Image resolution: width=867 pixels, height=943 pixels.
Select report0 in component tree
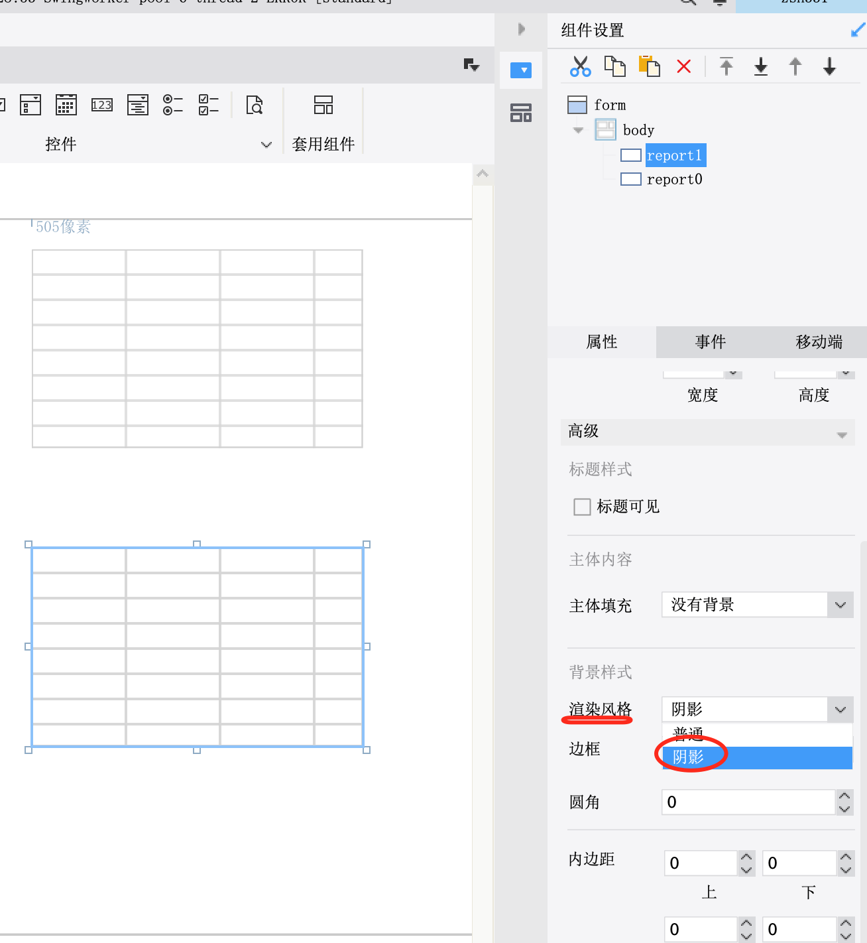click(674, 179)
